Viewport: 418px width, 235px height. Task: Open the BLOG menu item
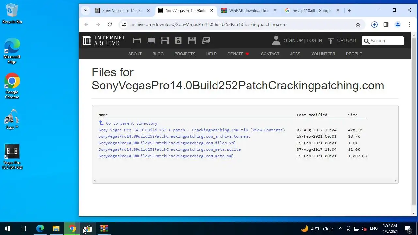point(158,54)
